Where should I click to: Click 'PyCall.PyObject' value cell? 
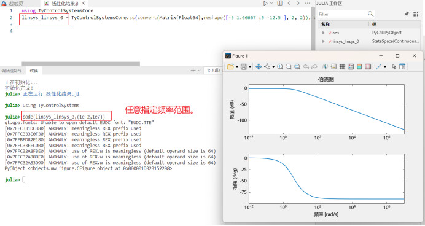[x=387, y=33]
